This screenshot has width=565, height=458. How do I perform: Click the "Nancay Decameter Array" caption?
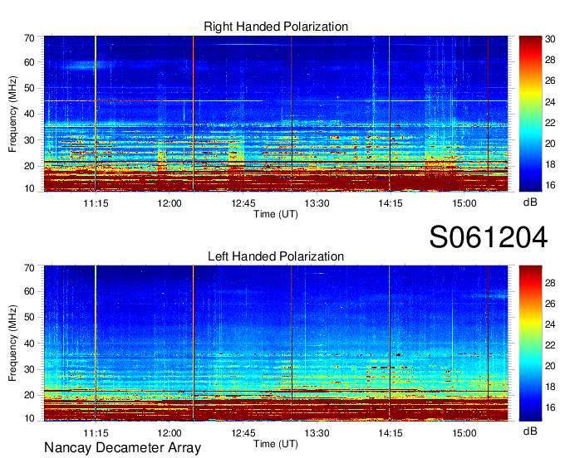(122, 448)
